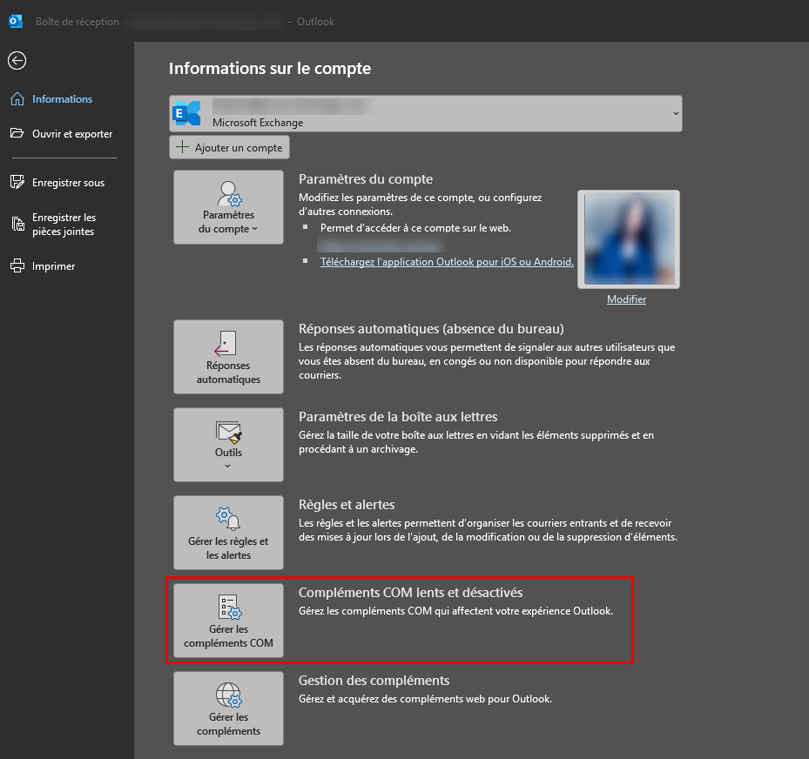
Task: Click the Microsoft Exchange account icon
Action: (x=186, y=113)
